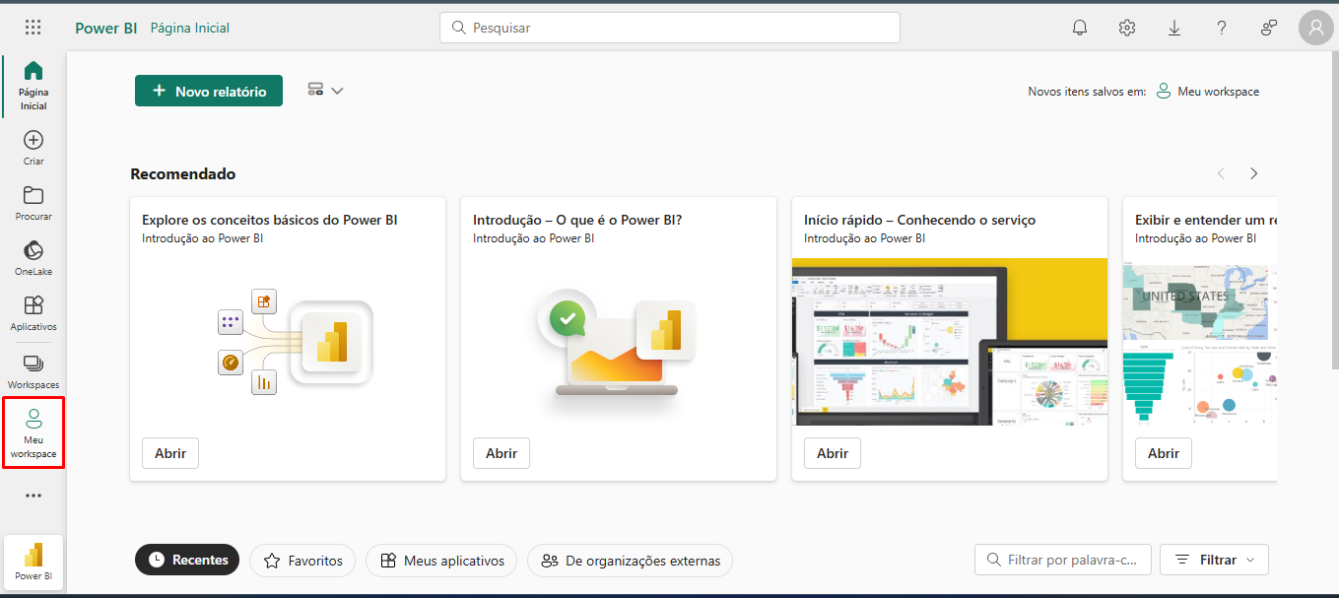The image size is (1339, 598).
Task: Show more sidebar options ellipsis
Action: tap(33, 496)
